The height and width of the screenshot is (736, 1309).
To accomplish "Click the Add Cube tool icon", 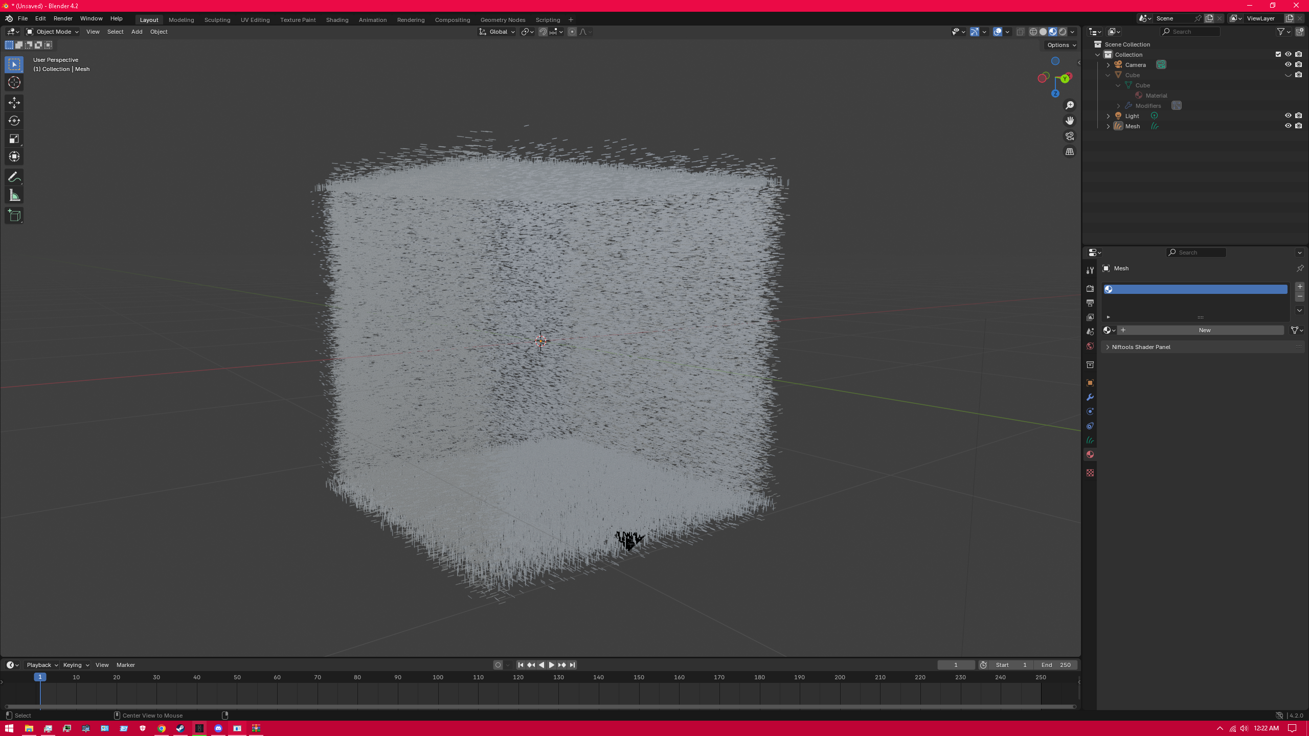I will 14,216.
